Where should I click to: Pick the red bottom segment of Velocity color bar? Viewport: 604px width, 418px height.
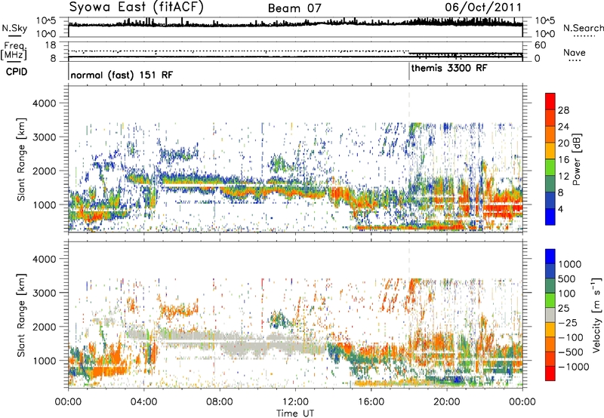(x=550, y=373)
